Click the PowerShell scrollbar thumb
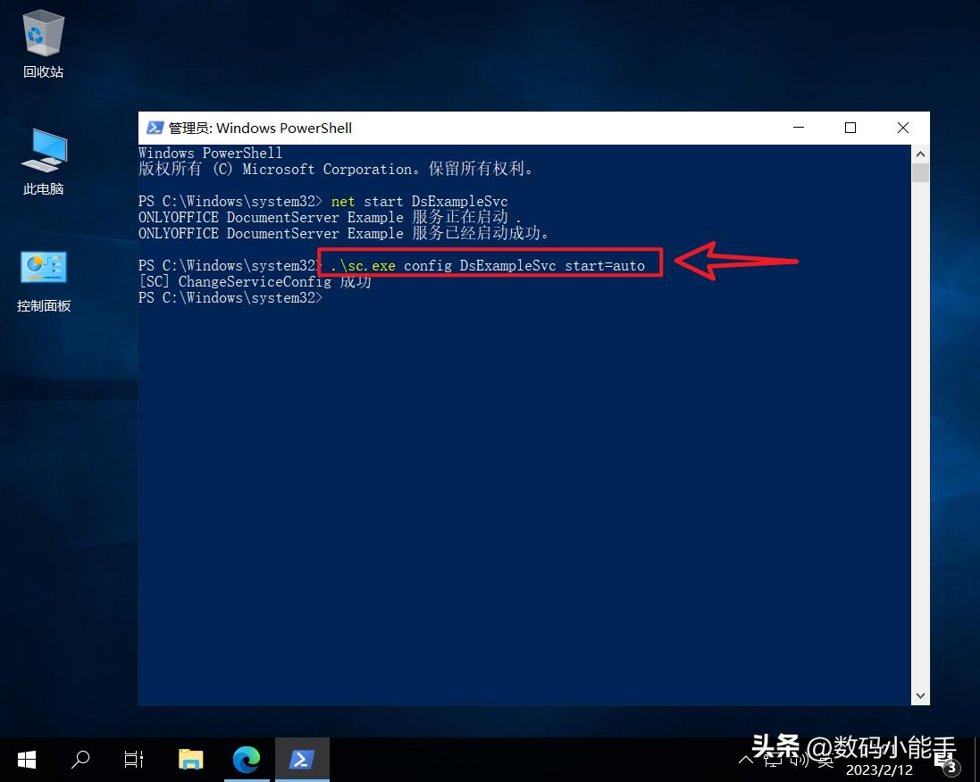The image size is (980, 782). 920,172
